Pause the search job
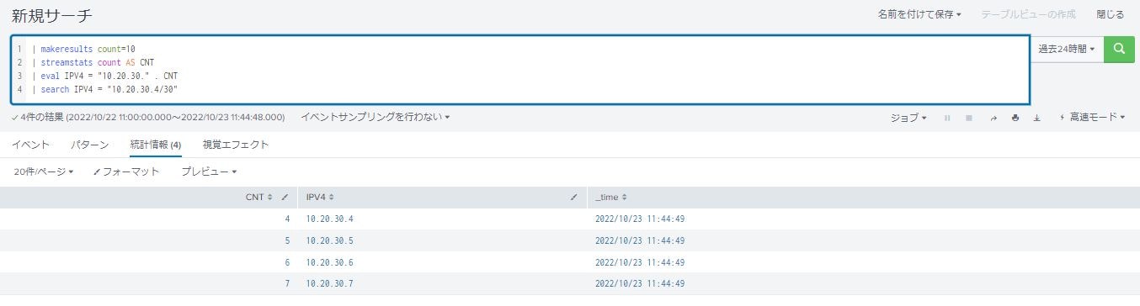Screen dimensions: 1140x306 click(947, 118)
